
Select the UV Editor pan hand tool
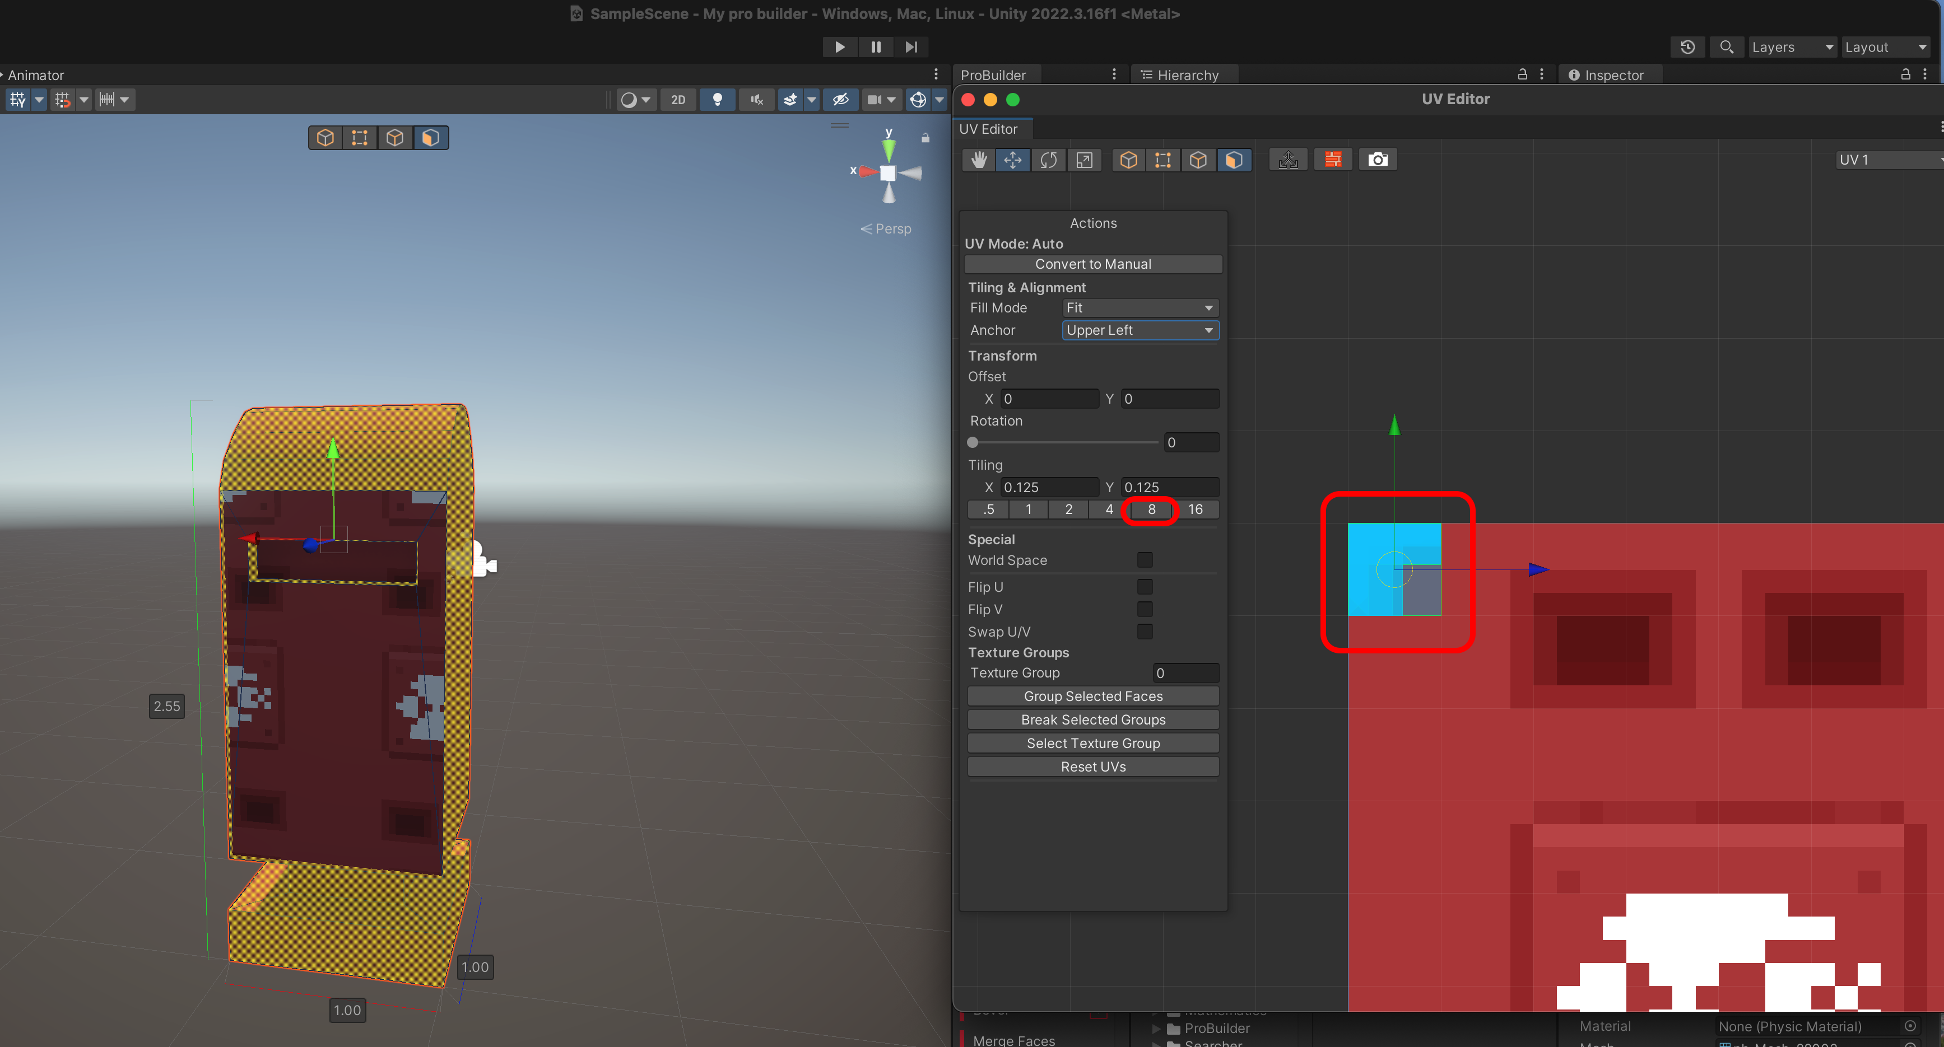point(979,160)
